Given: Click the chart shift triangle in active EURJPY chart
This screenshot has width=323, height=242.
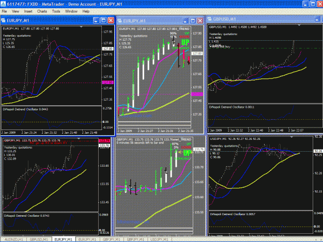Looking at the screenshot, I should click(81, 27).
